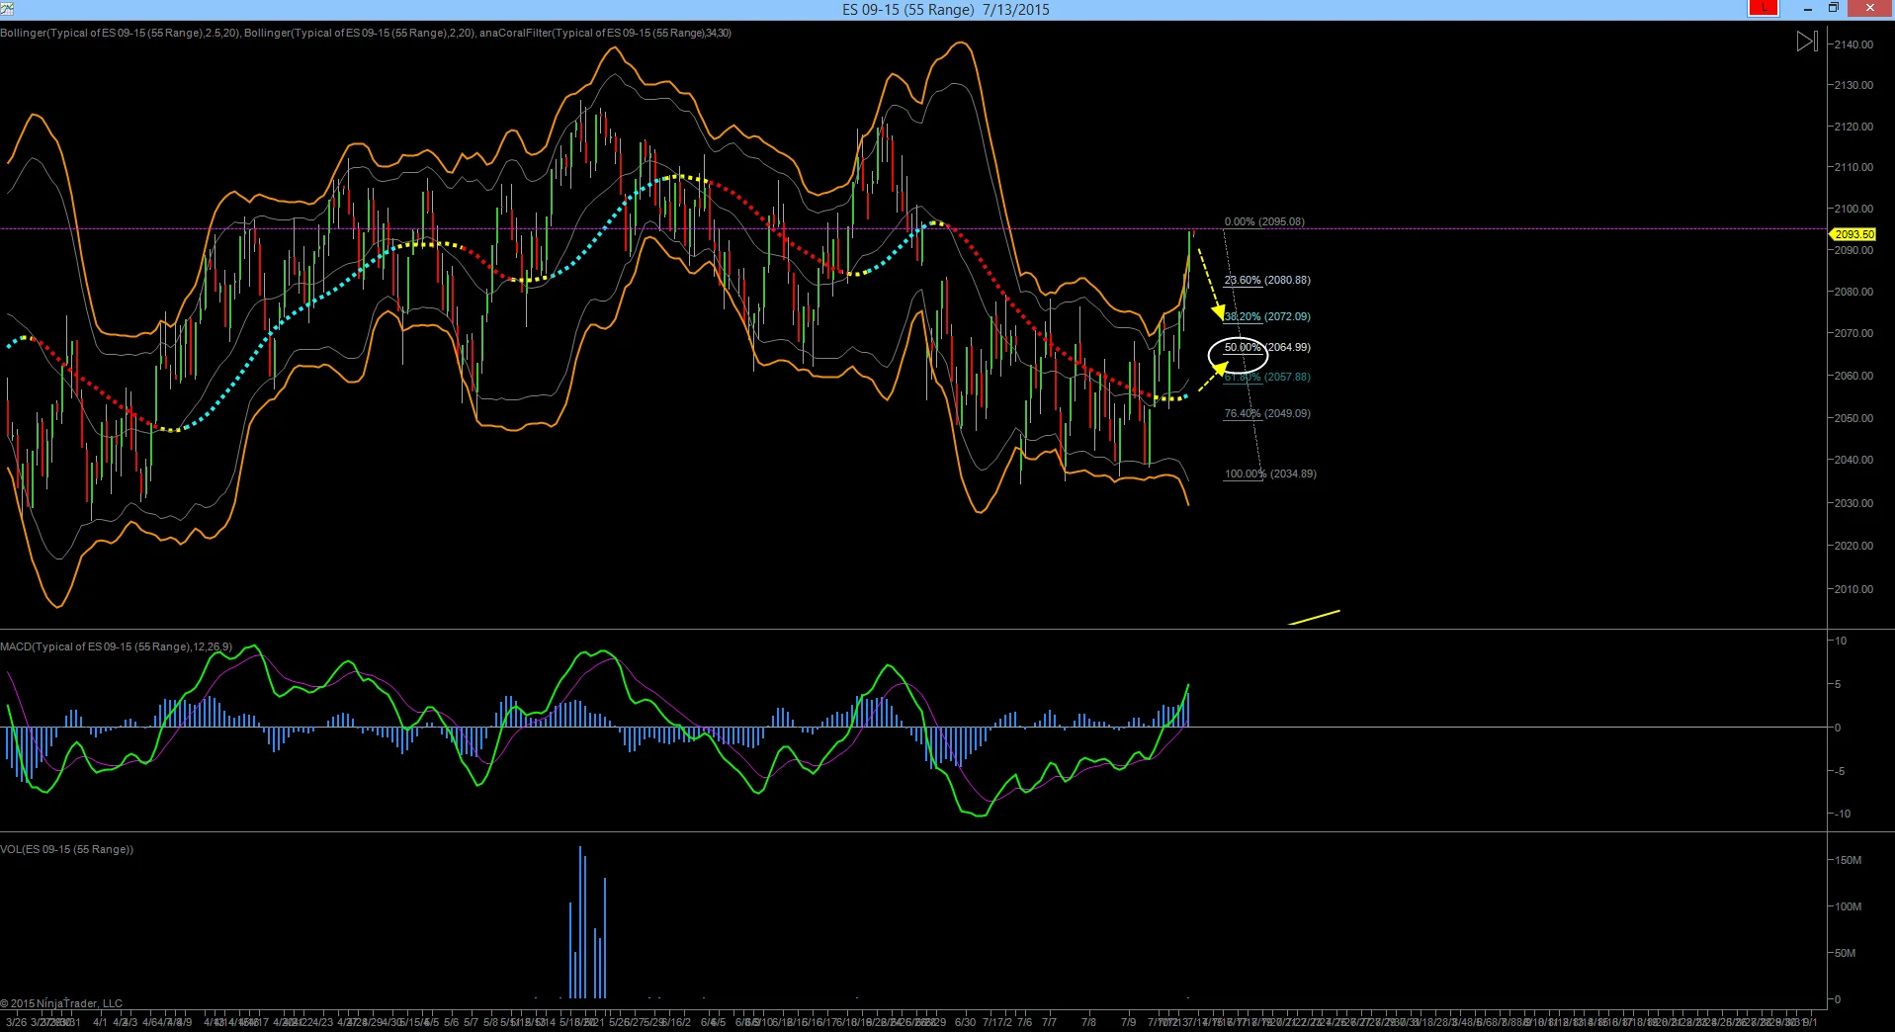This screenshot has width=1895, height=1032.
Task: Click the 100M volume axis label
Action: 1848,906
